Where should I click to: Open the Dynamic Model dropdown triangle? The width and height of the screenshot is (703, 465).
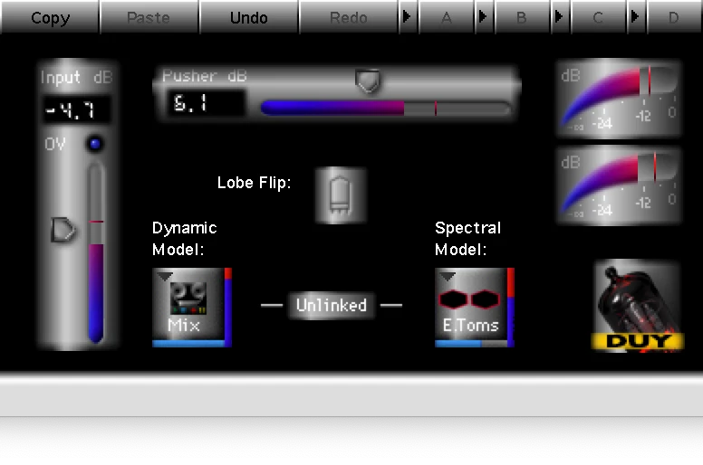click(165, 276)
